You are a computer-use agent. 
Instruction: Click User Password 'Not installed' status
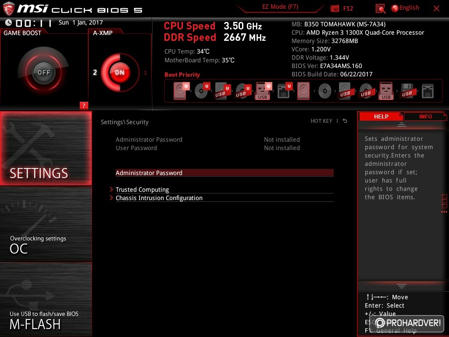pyautogui.click(x=282, y=148)
